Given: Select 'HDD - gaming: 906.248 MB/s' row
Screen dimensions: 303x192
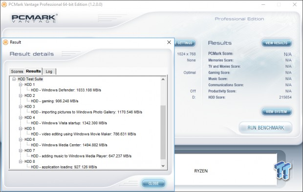Looking at the screenshot, I should pos(55,101).
